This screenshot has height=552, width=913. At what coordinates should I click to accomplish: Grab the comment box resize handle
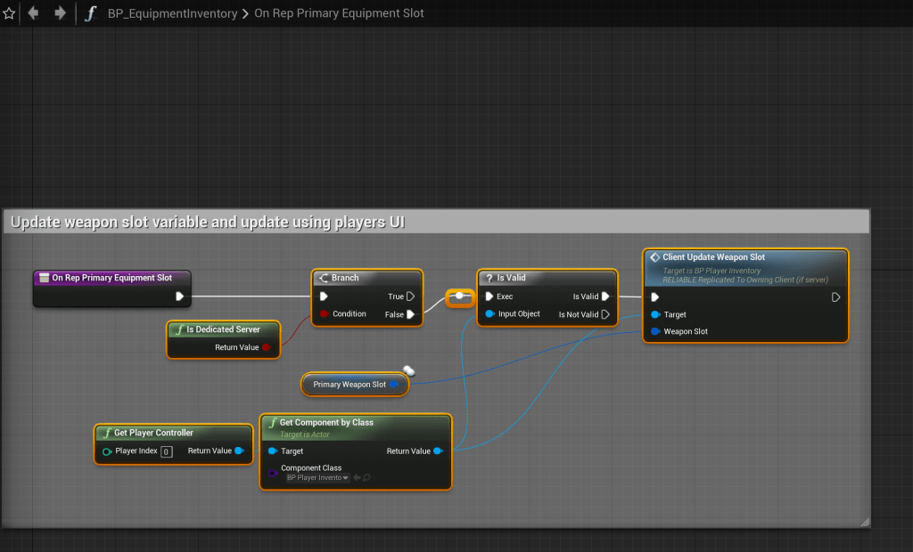[x=863, y=521]
